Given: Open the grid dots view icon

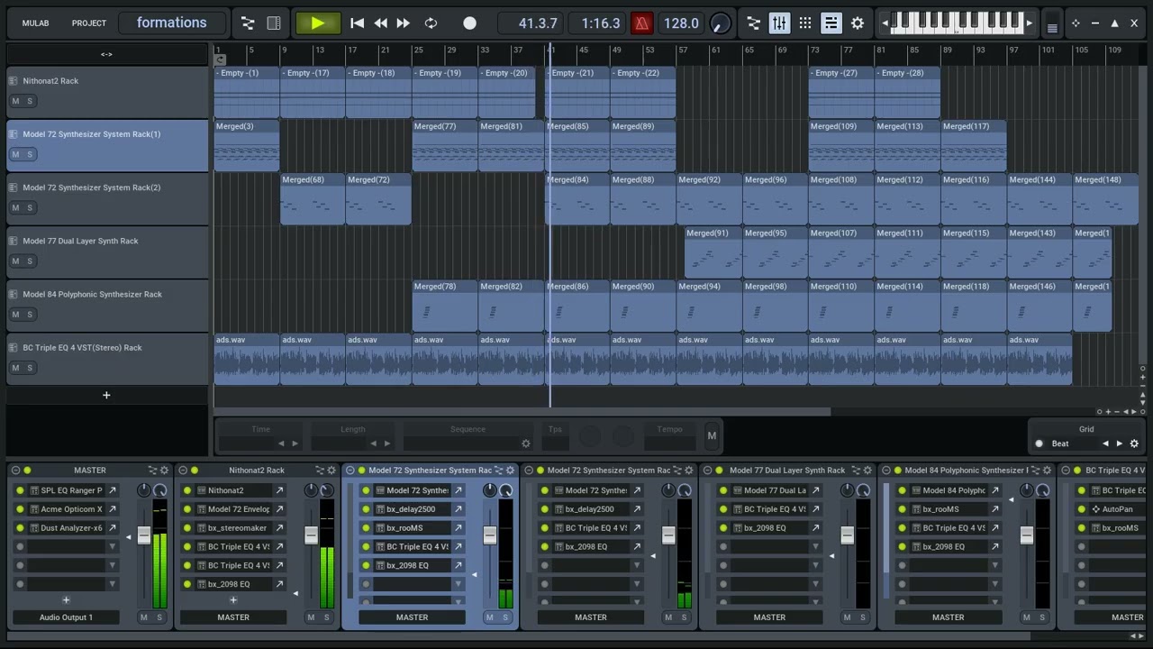Looking at the screenshot, I should coord(805,23).
